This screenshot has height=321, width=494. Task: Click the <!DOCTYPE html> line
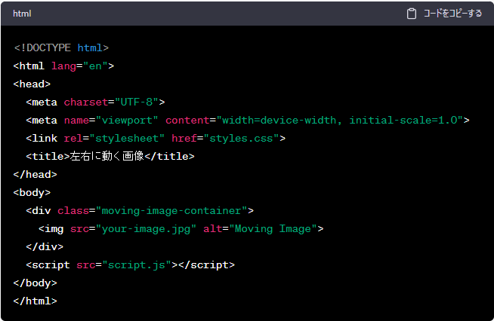click(61, 47)
